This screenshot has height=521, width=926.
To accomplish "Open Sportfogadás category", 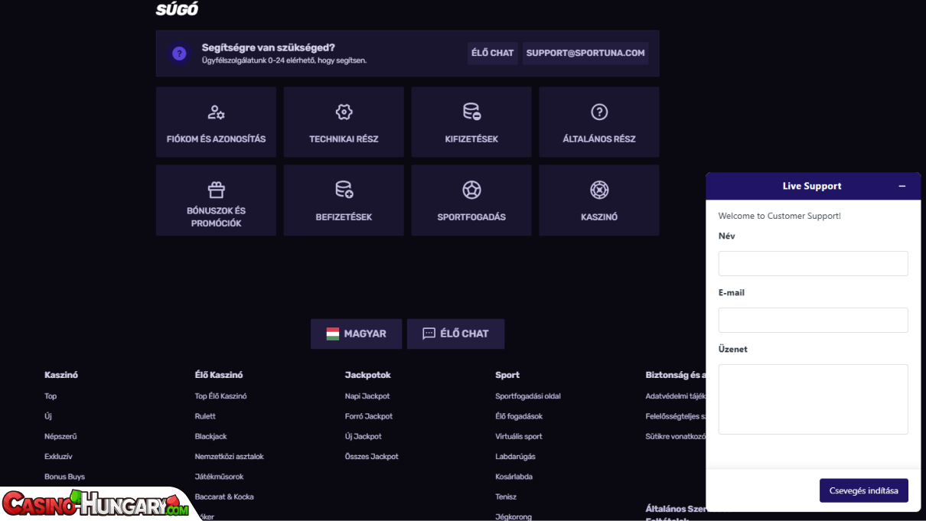I will pos(471,200).
